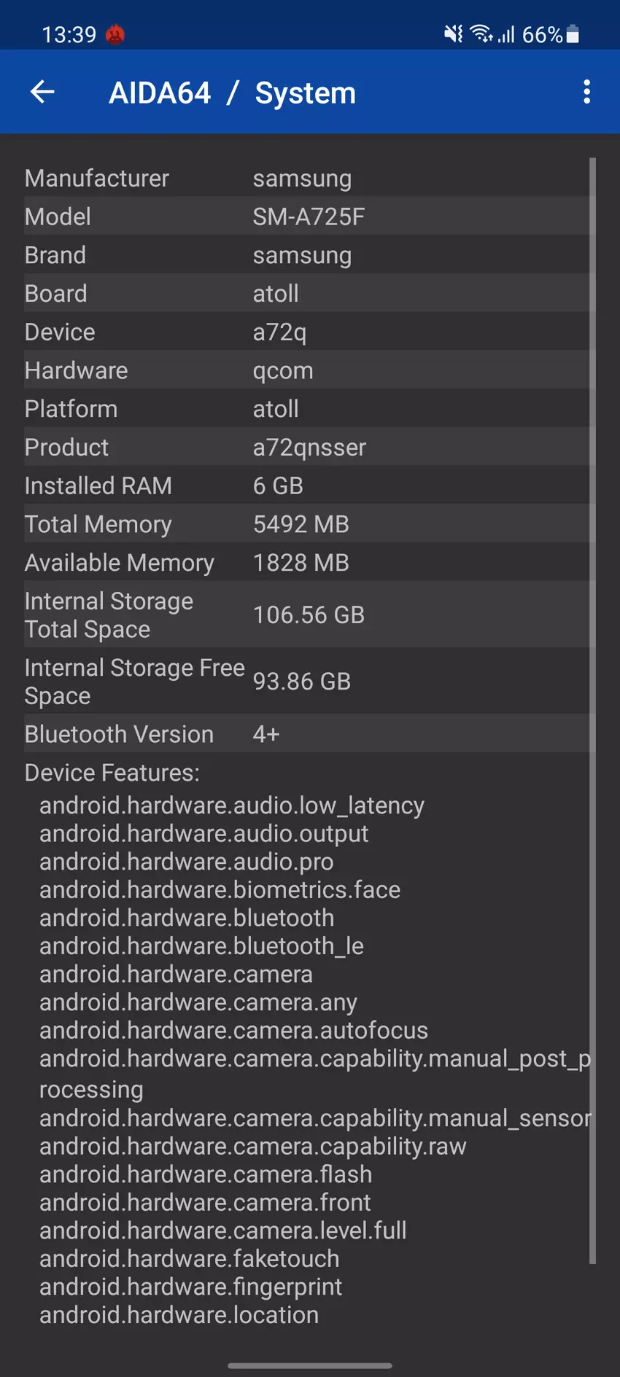Tap the back arrow icon
This screenshot has width=620, height=1377.
pyautogui.click(x=42, y=92)
